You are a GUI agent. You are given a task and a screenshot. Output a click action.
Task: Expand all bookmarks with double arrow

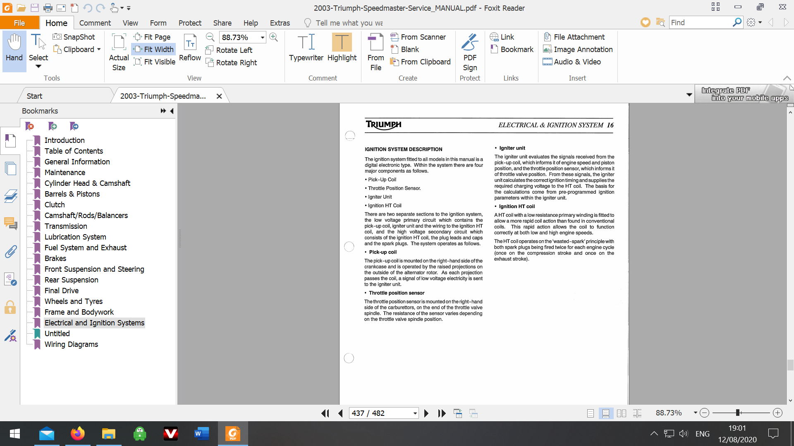(x=163, y=111)
